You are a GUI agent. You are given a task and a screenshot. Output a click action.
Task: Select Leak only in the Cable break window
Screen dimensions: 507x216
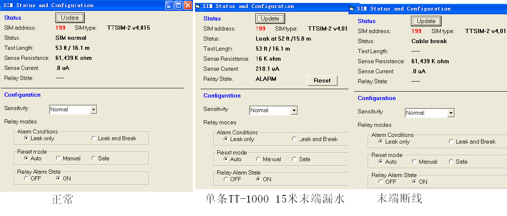coord(381,142)
